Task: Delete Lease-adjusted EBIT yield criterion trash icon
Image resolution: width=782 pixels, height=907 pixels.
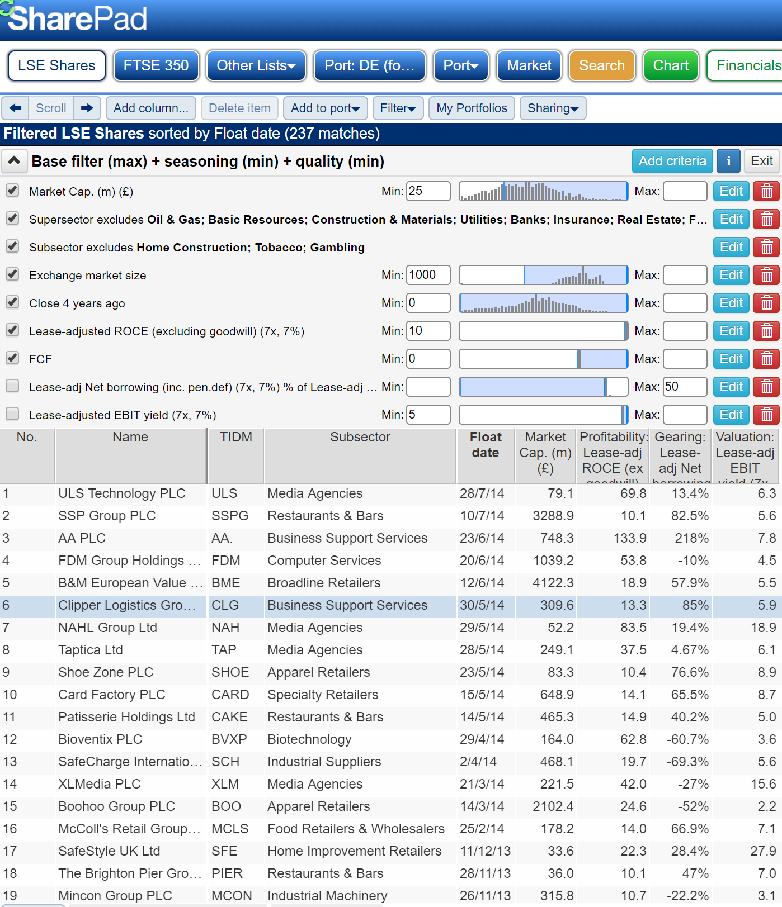Action: coord(766,415)
